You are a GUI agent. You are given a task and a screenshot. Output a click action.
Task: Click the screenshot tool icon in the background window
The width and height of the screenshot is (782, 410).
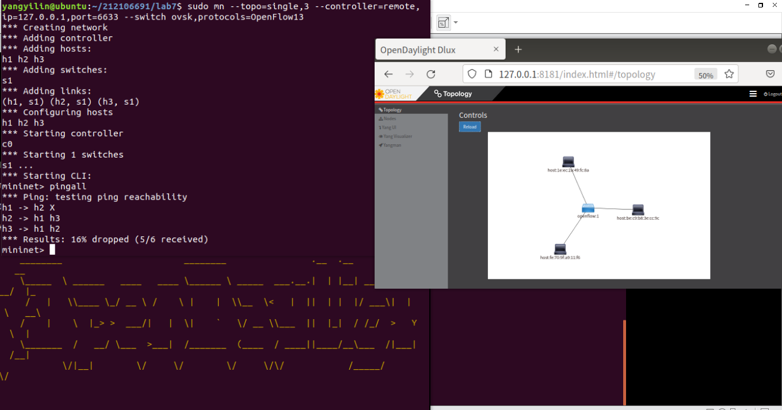pyautogui.click(x=443, y=22)
